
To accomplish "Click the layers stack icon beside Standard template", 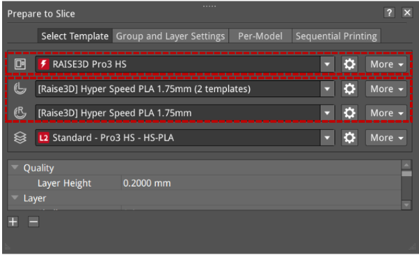I will (20, 138).
